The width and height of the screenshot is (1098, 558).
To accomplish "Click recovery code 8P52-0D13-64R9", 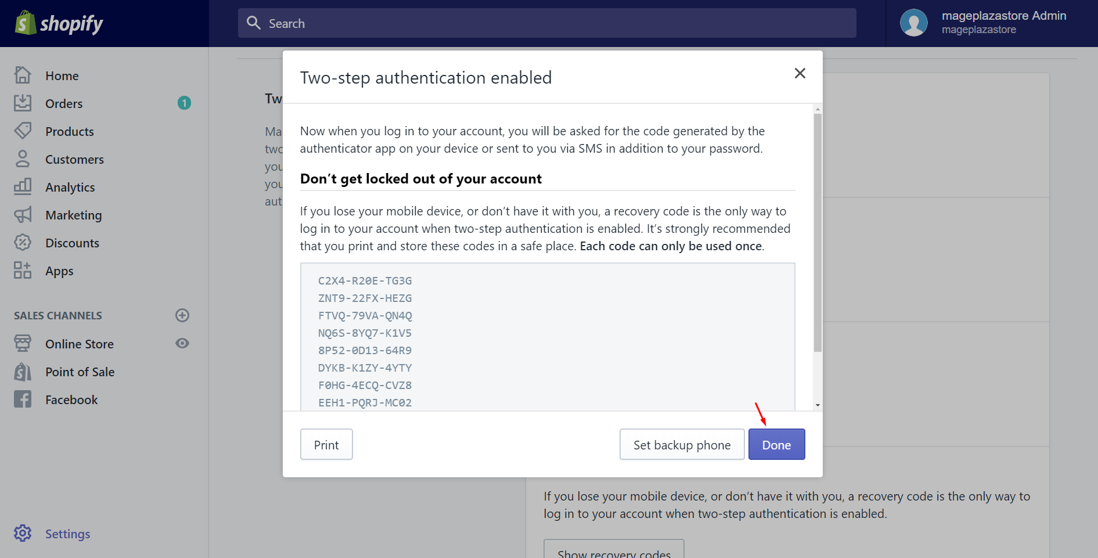I will click(x=365, y=350).
